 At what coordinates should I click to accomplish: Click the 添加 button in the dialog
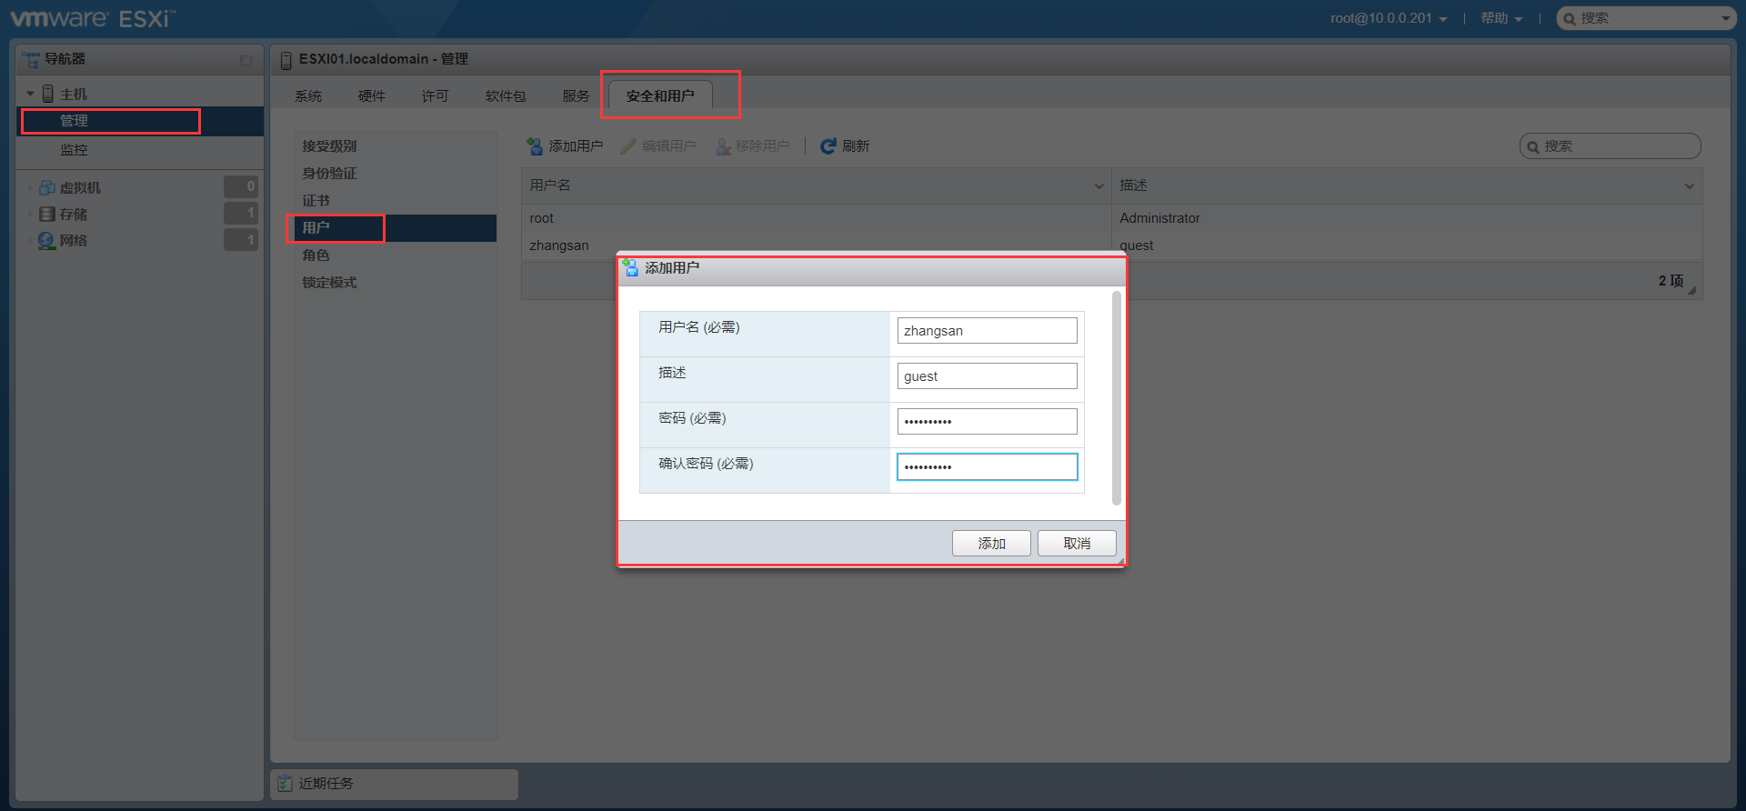click(991, 543)
